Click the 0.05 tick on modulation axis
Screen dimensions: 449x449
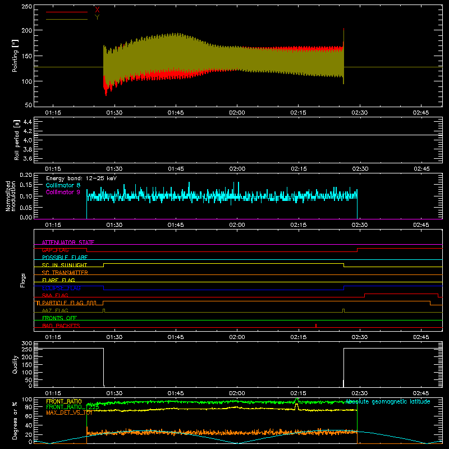[x=26, y=207]
